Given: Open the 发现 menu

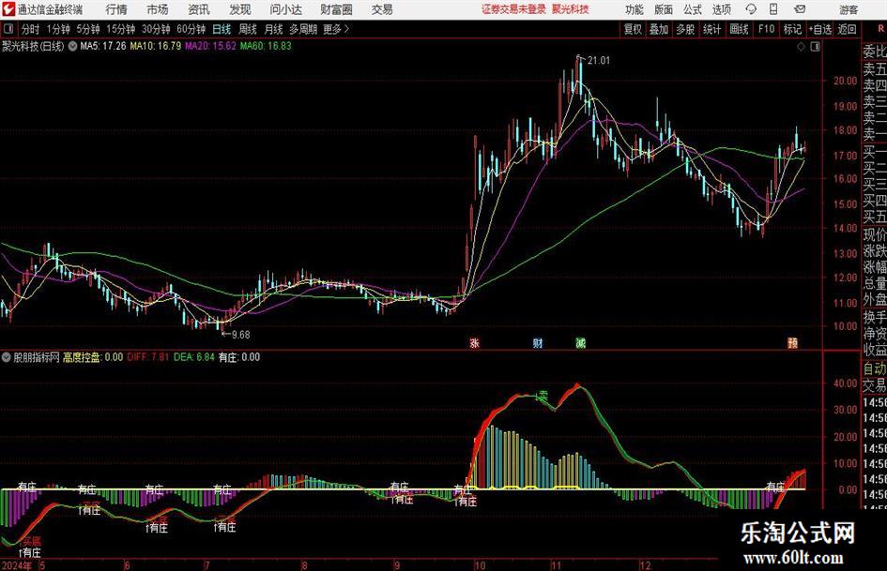Looking at the screenshot, I should click(x=240, y=9).
